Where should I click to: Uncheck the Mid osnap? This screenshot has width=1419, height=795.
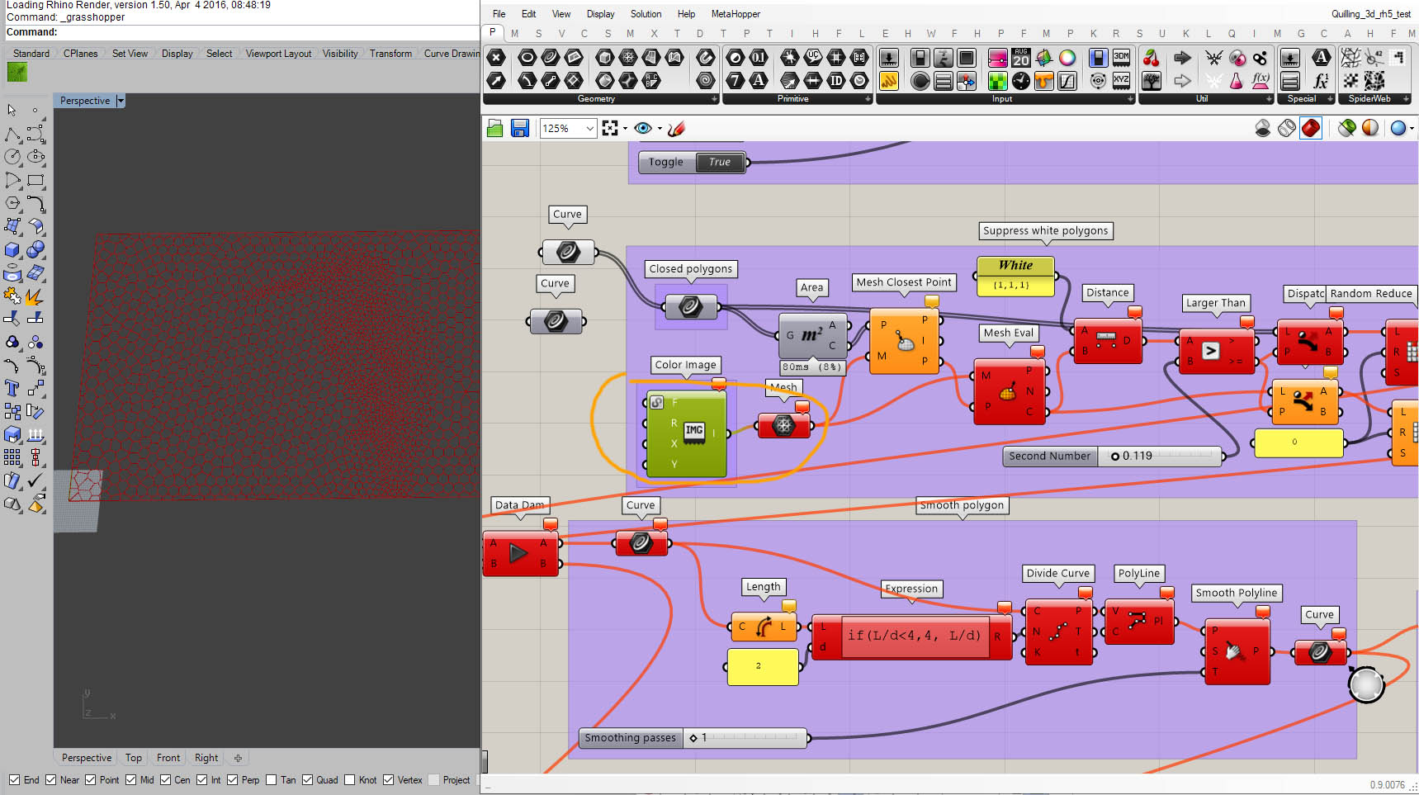click(x=131, y=780)
